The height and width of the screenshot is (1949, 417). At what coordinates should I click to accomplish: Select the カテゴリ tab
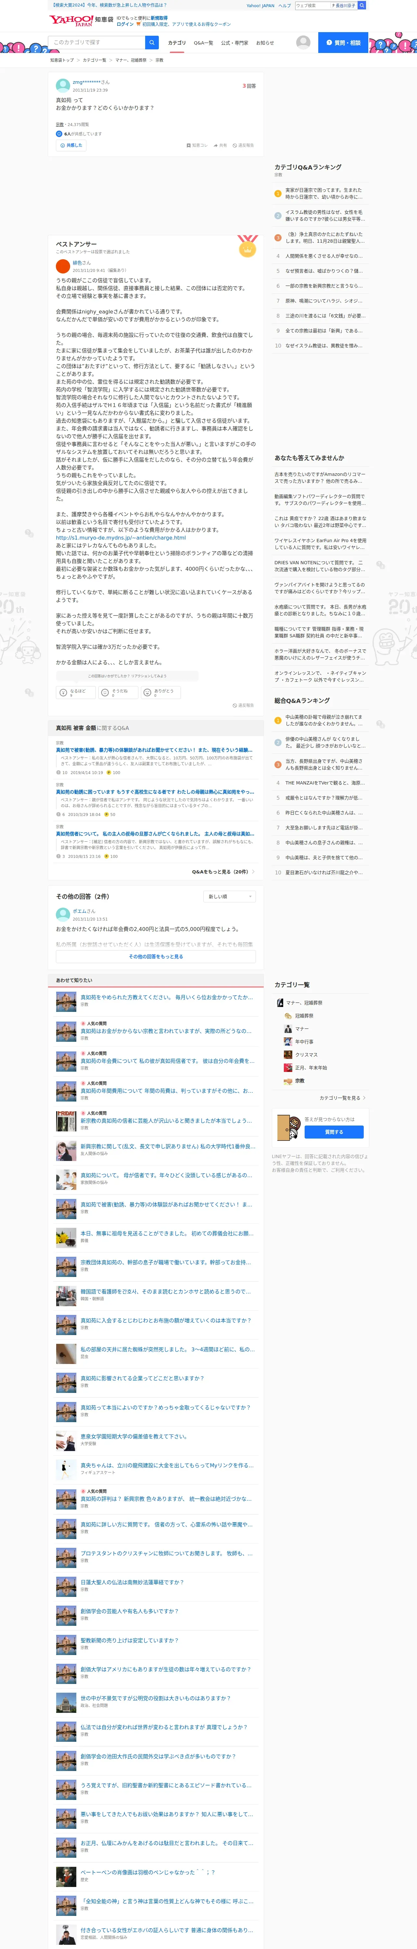(x=177, y=43)
